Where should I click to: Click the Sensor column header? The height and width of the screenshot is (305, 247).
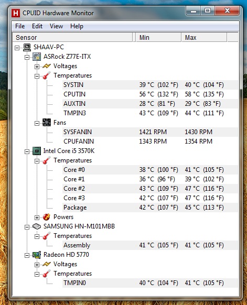click(72, 37)
